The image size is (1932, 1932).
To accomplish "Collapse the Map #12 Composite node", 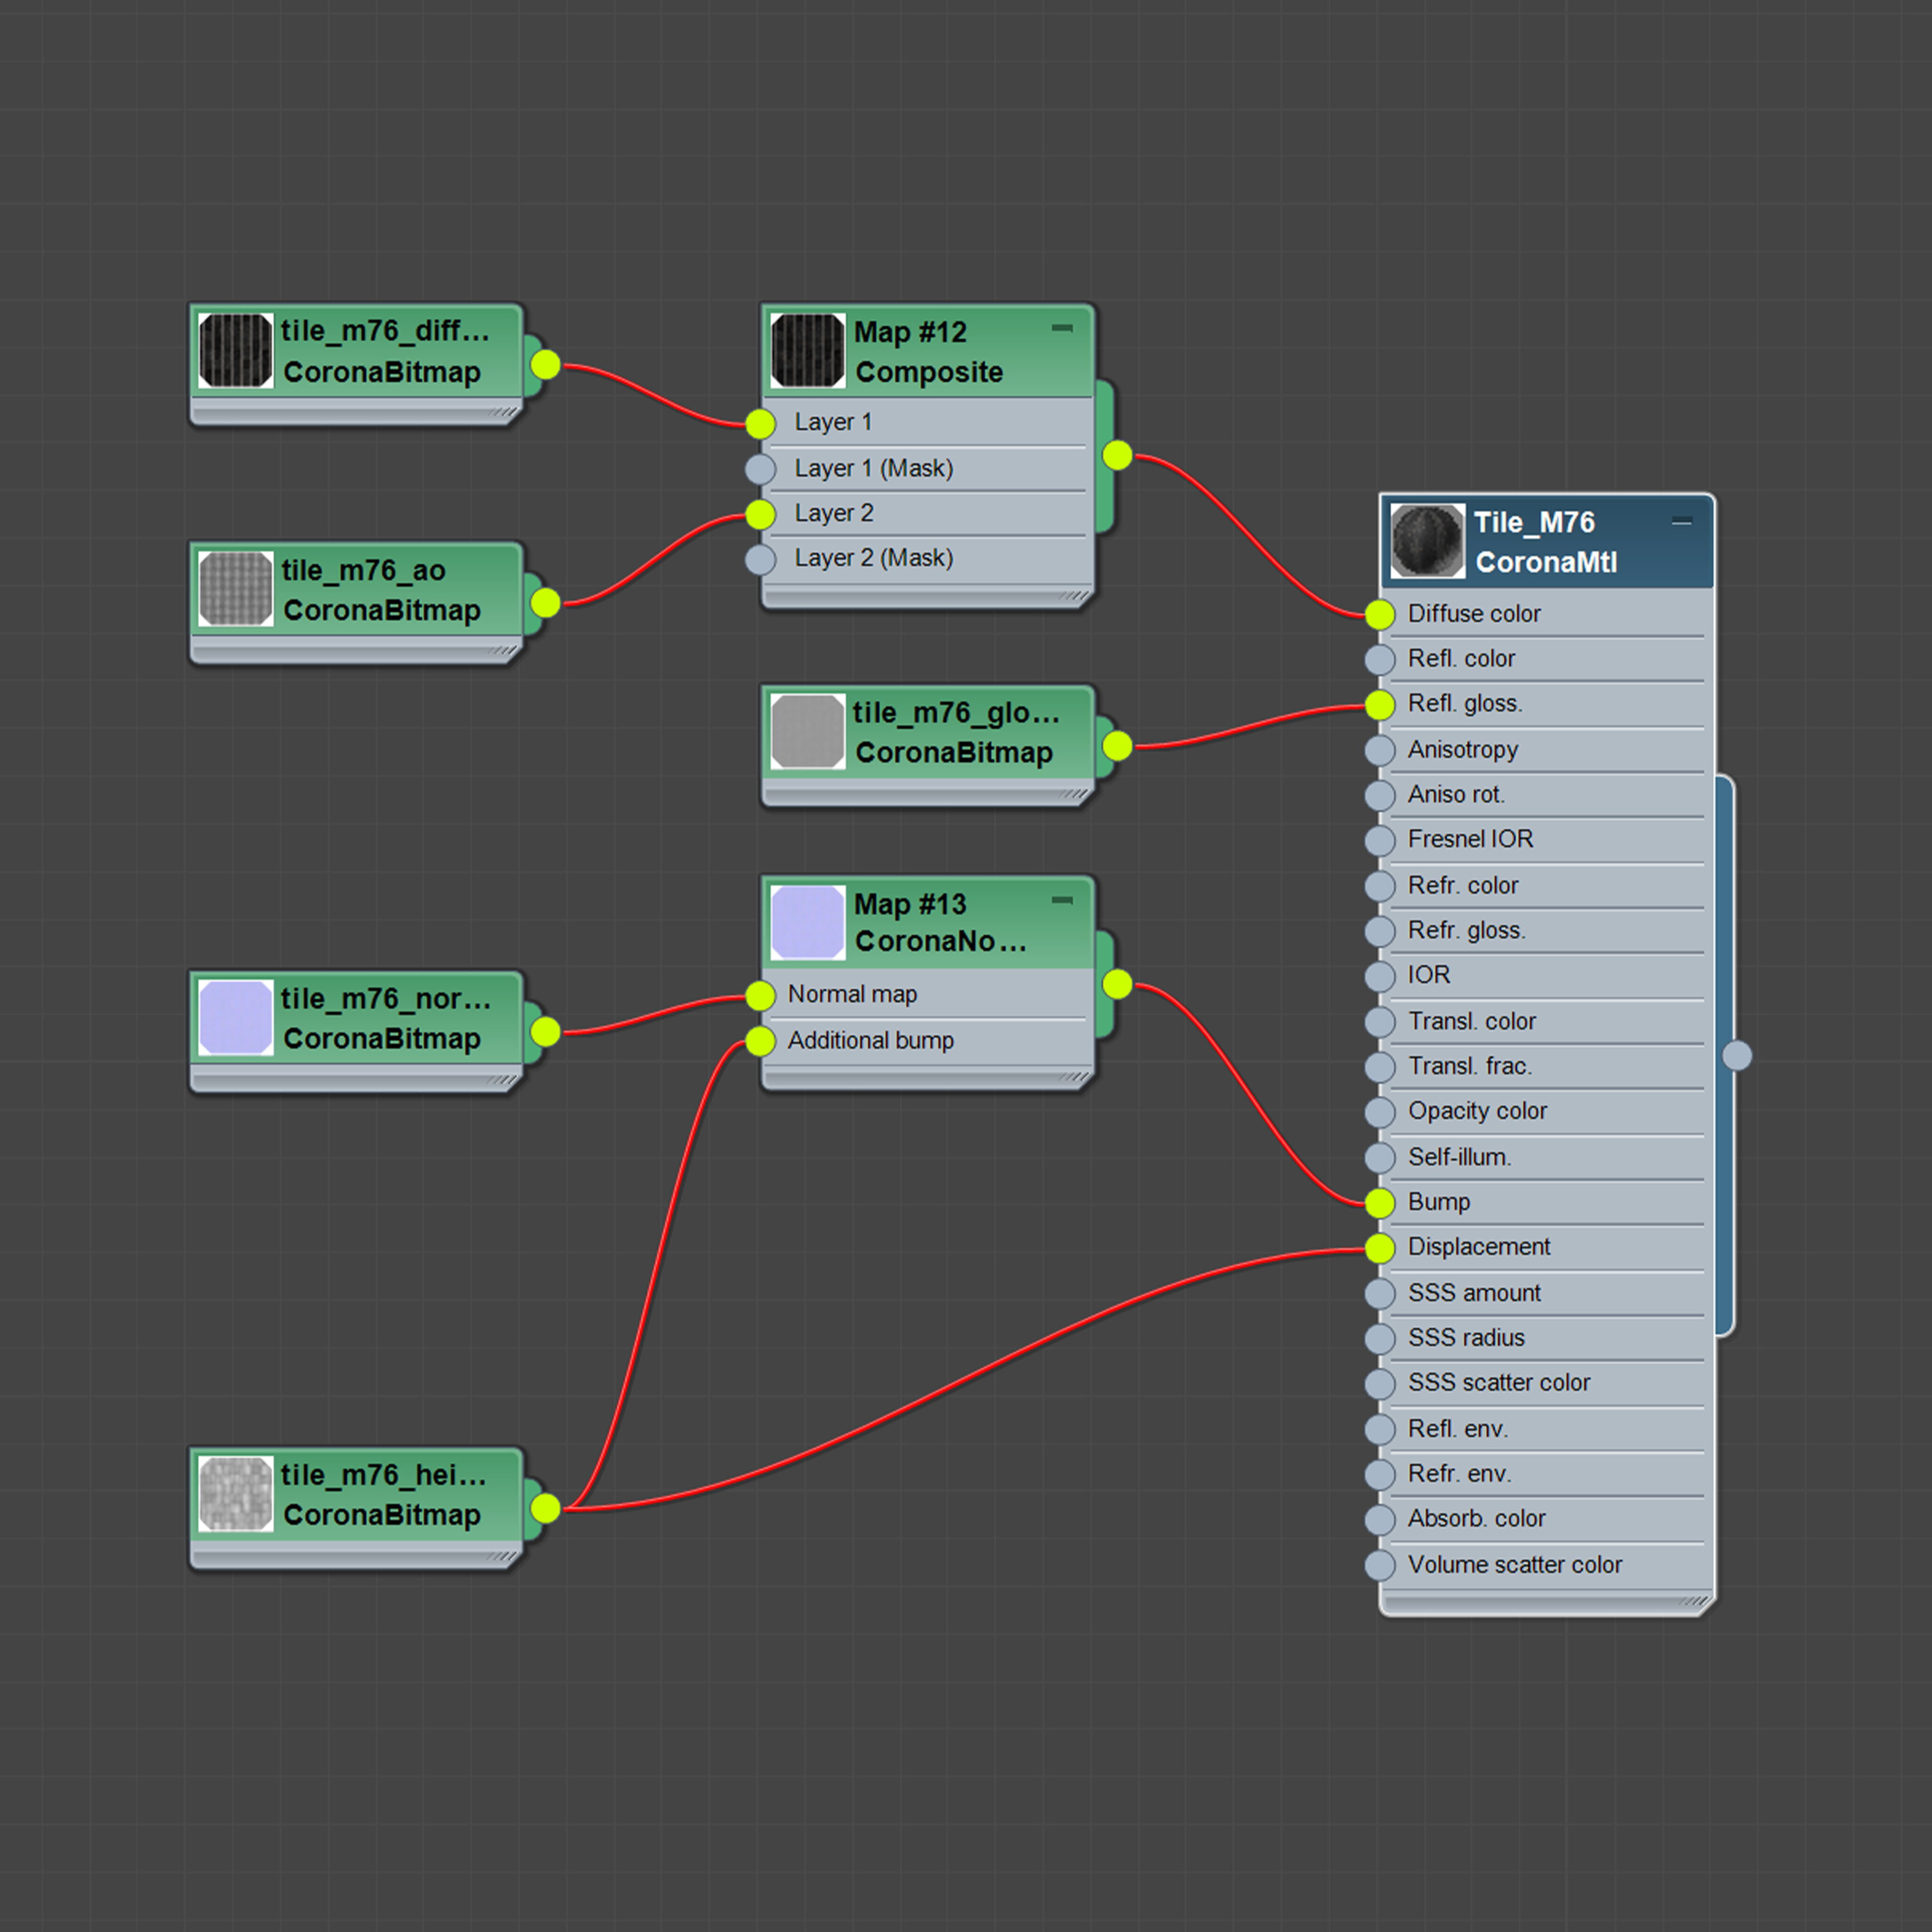I will pos(1062,328).
